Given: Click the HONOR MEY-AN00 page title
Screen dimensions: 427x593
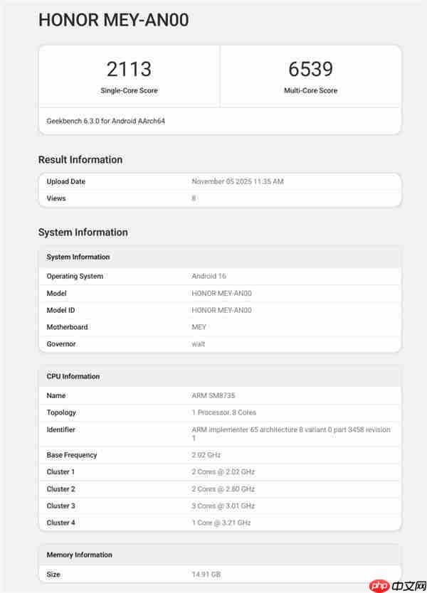Looking at the screenshot, I should (x=113, y=21).
